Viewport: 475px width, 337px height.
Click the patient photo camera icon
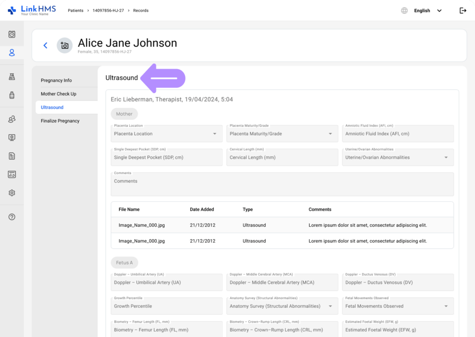coord(64,45)
